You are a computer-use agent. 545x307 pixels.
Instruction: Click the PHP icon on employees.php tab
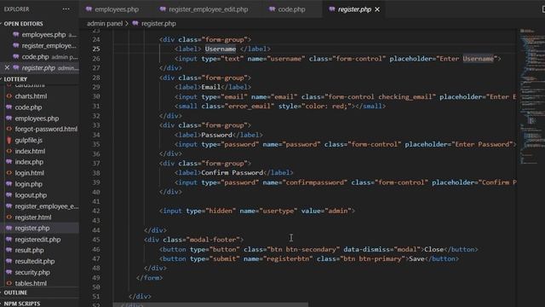(89, 9)
